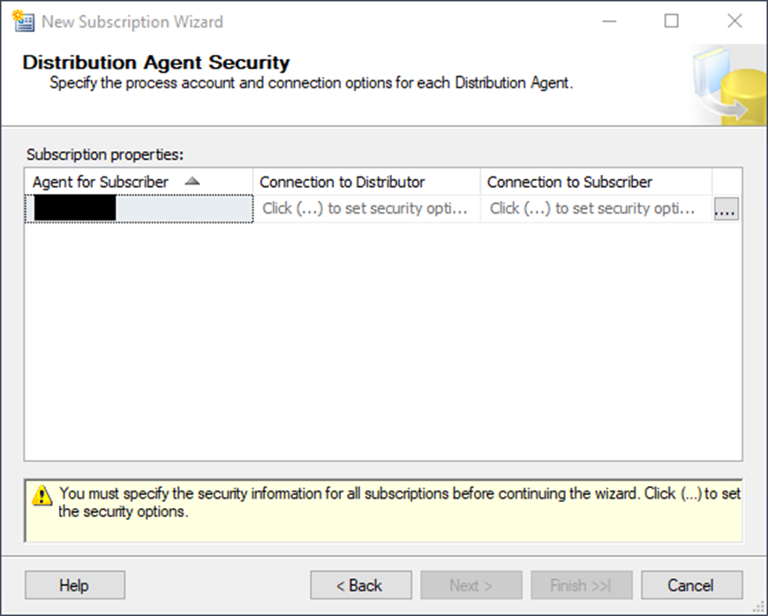Click the disabled Finish >>| button

tap(581, 585)
